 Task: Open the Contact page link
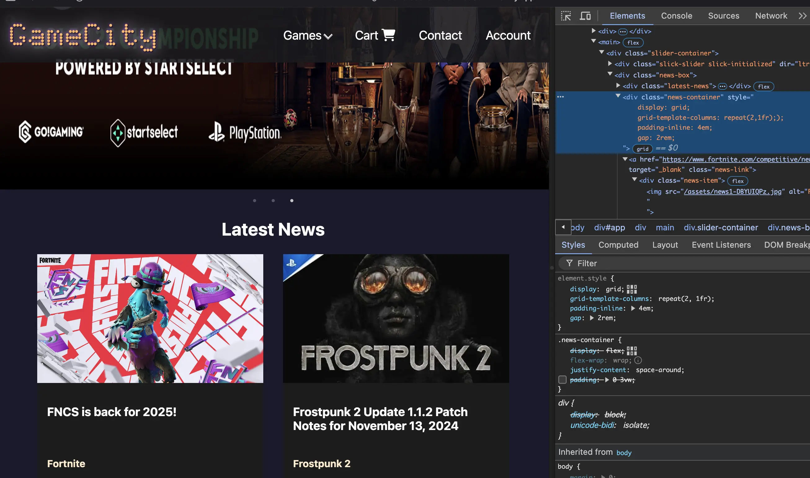440,35
